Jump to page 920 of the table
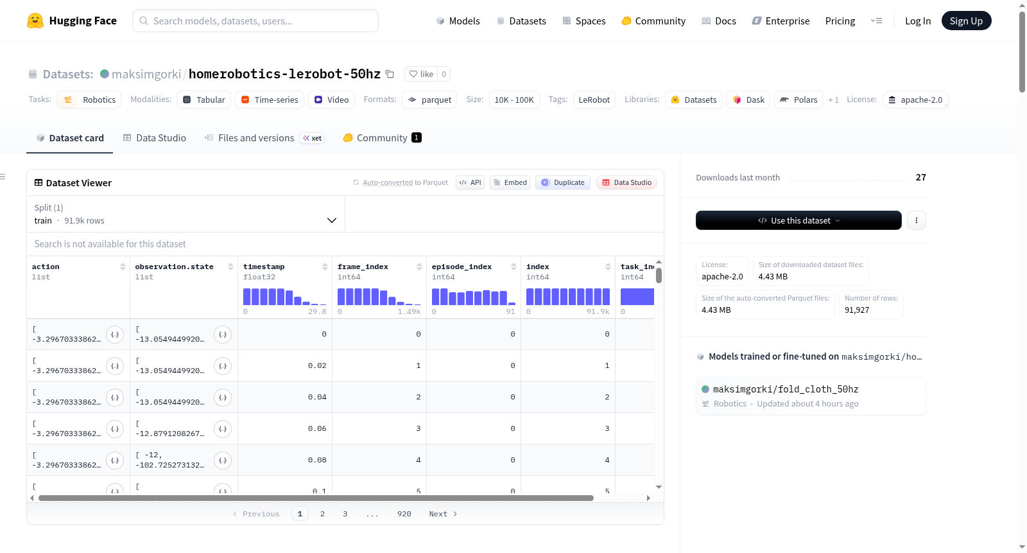The image size is (1027, 553). 404,514
